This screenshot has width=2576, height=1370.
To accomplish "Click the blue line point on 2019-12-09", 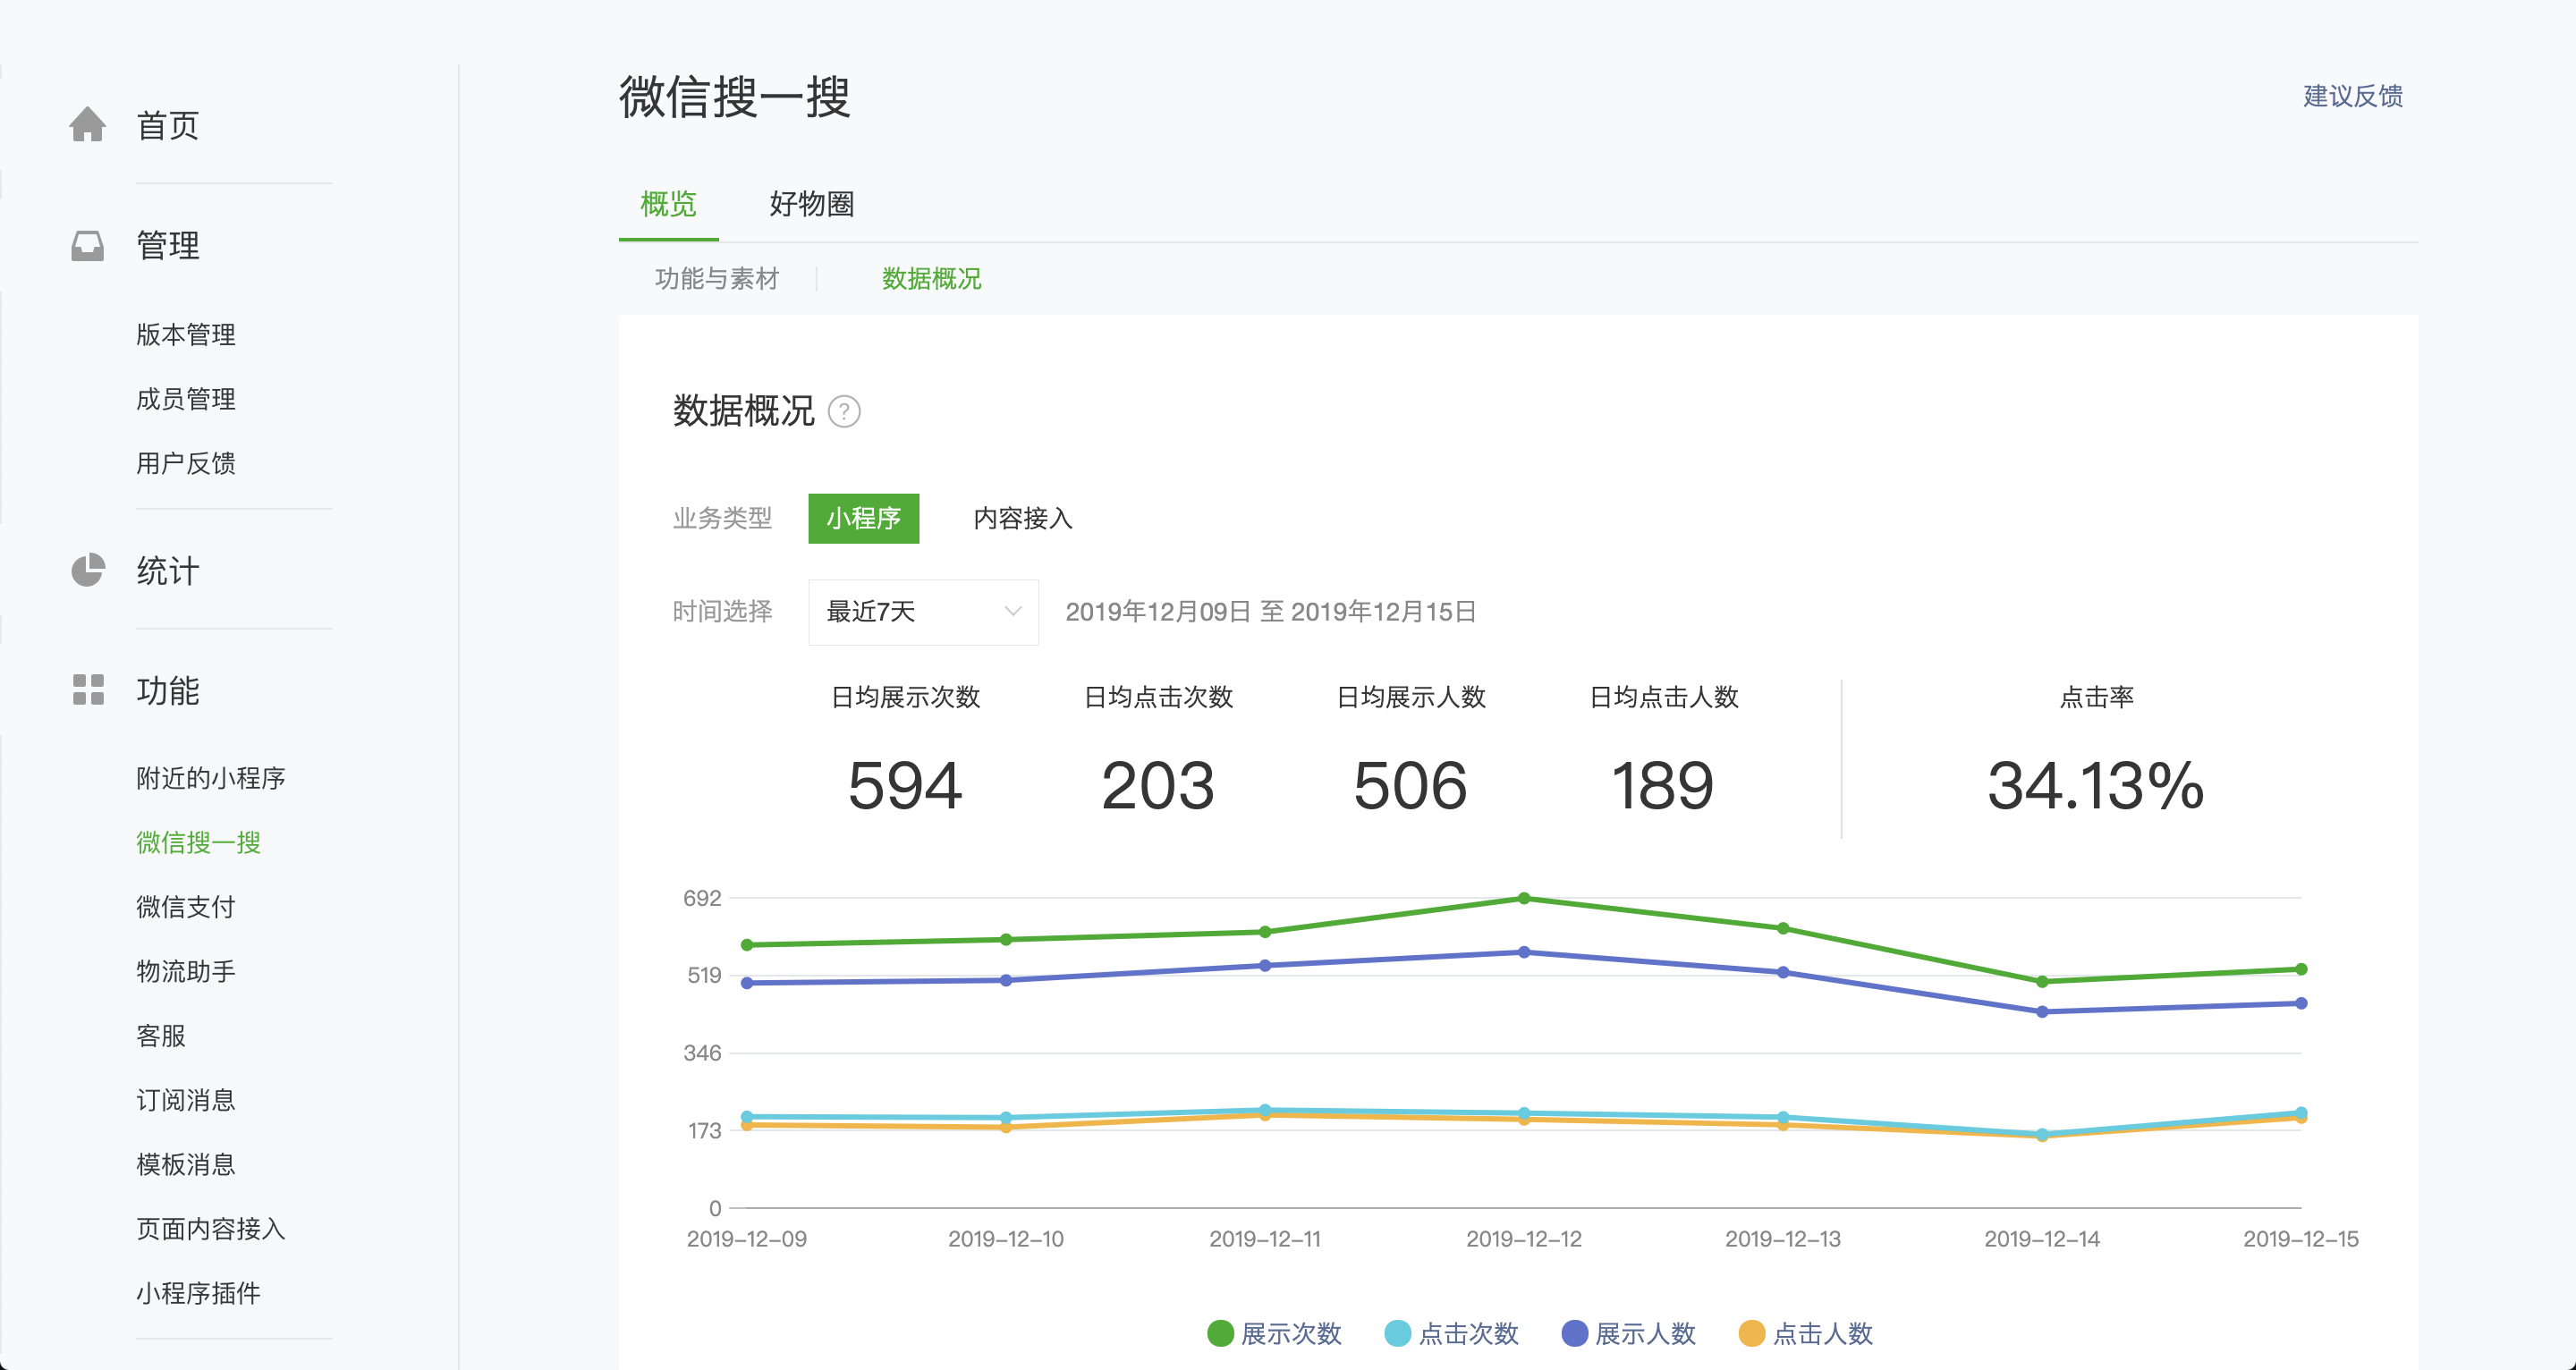I will pyautogui.click(x=747, y=983).
